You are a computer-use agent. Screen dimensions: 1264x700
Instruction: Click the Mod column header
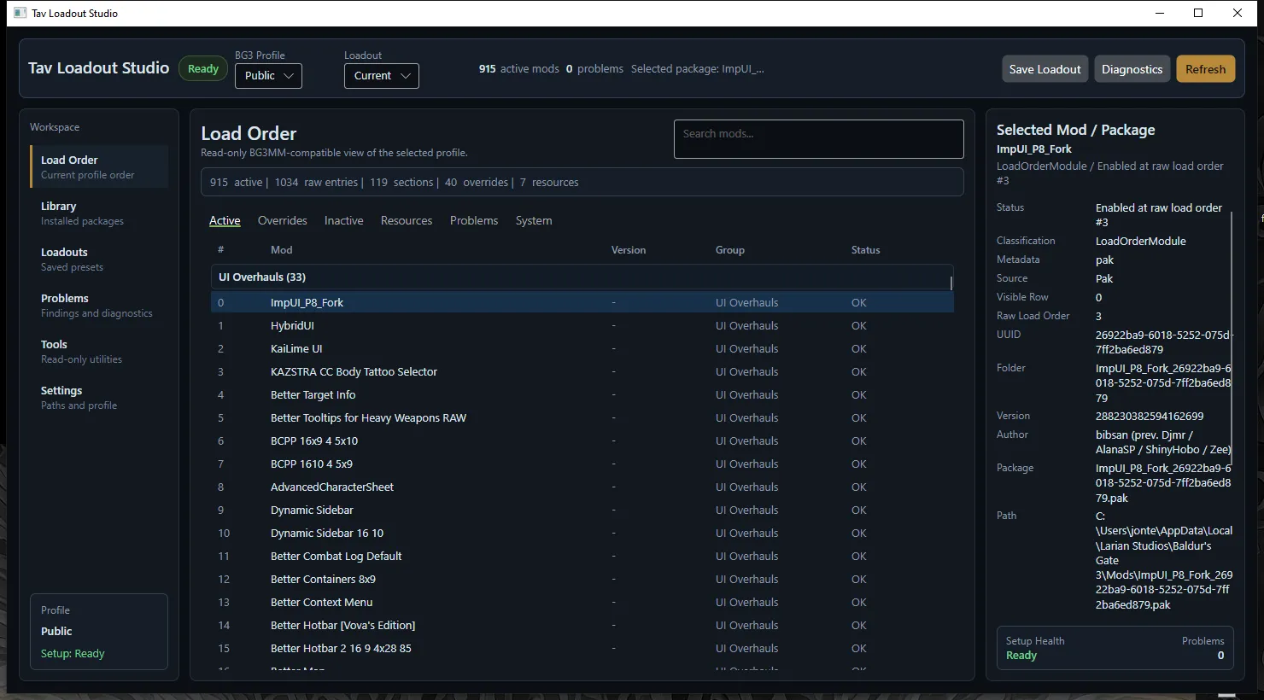[281, 250]
